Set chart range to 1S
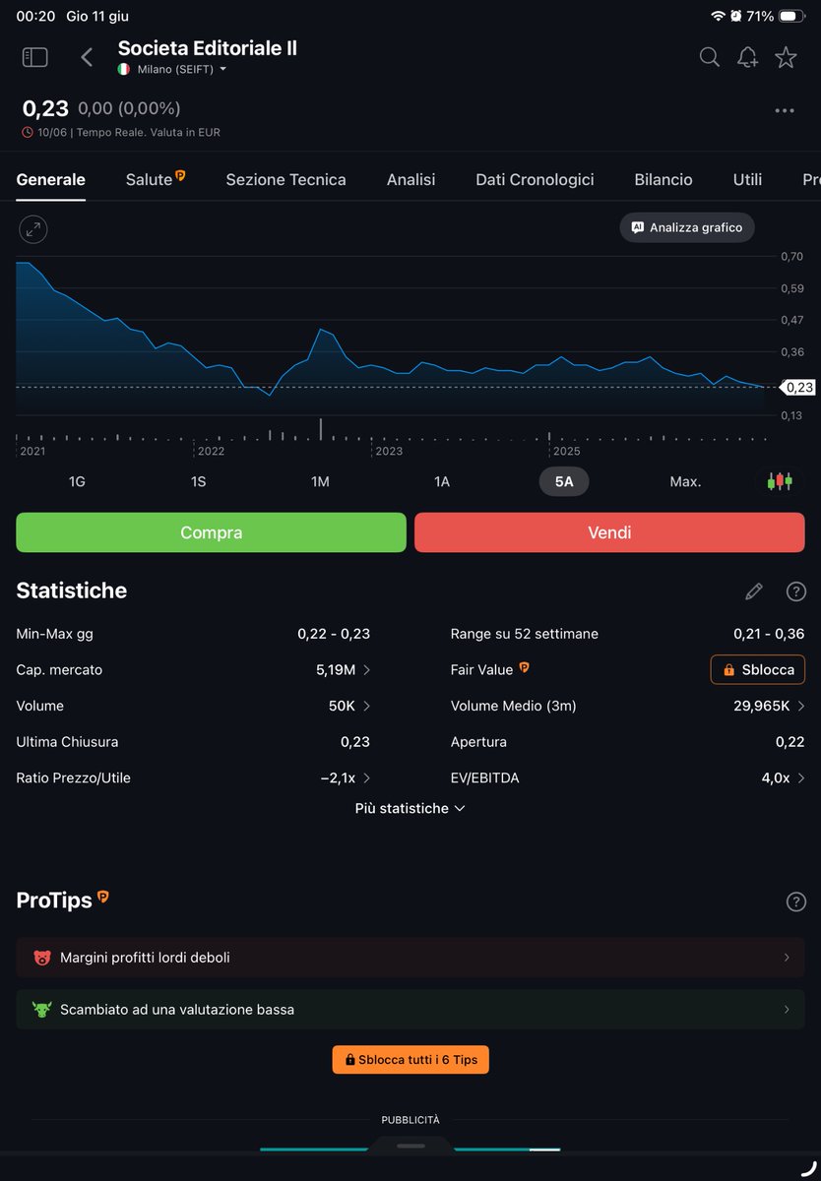This screenshot has width=821, height=1181. (x=198, y=481)
